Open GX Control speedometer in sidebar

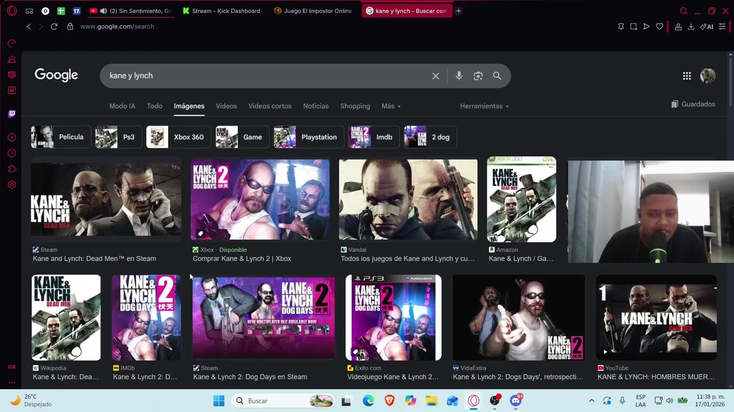coord(11,43)
